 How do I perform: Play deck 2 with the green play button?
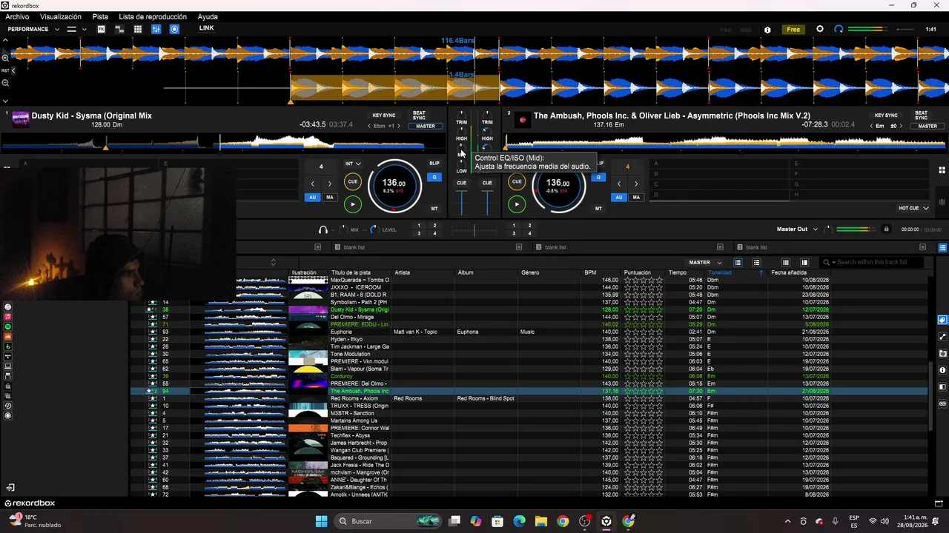click(x=517, y=204)
